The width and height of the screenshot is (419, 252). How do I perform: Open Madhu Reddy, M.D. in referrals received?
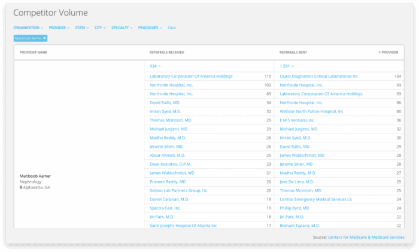[x=168, y=138]
